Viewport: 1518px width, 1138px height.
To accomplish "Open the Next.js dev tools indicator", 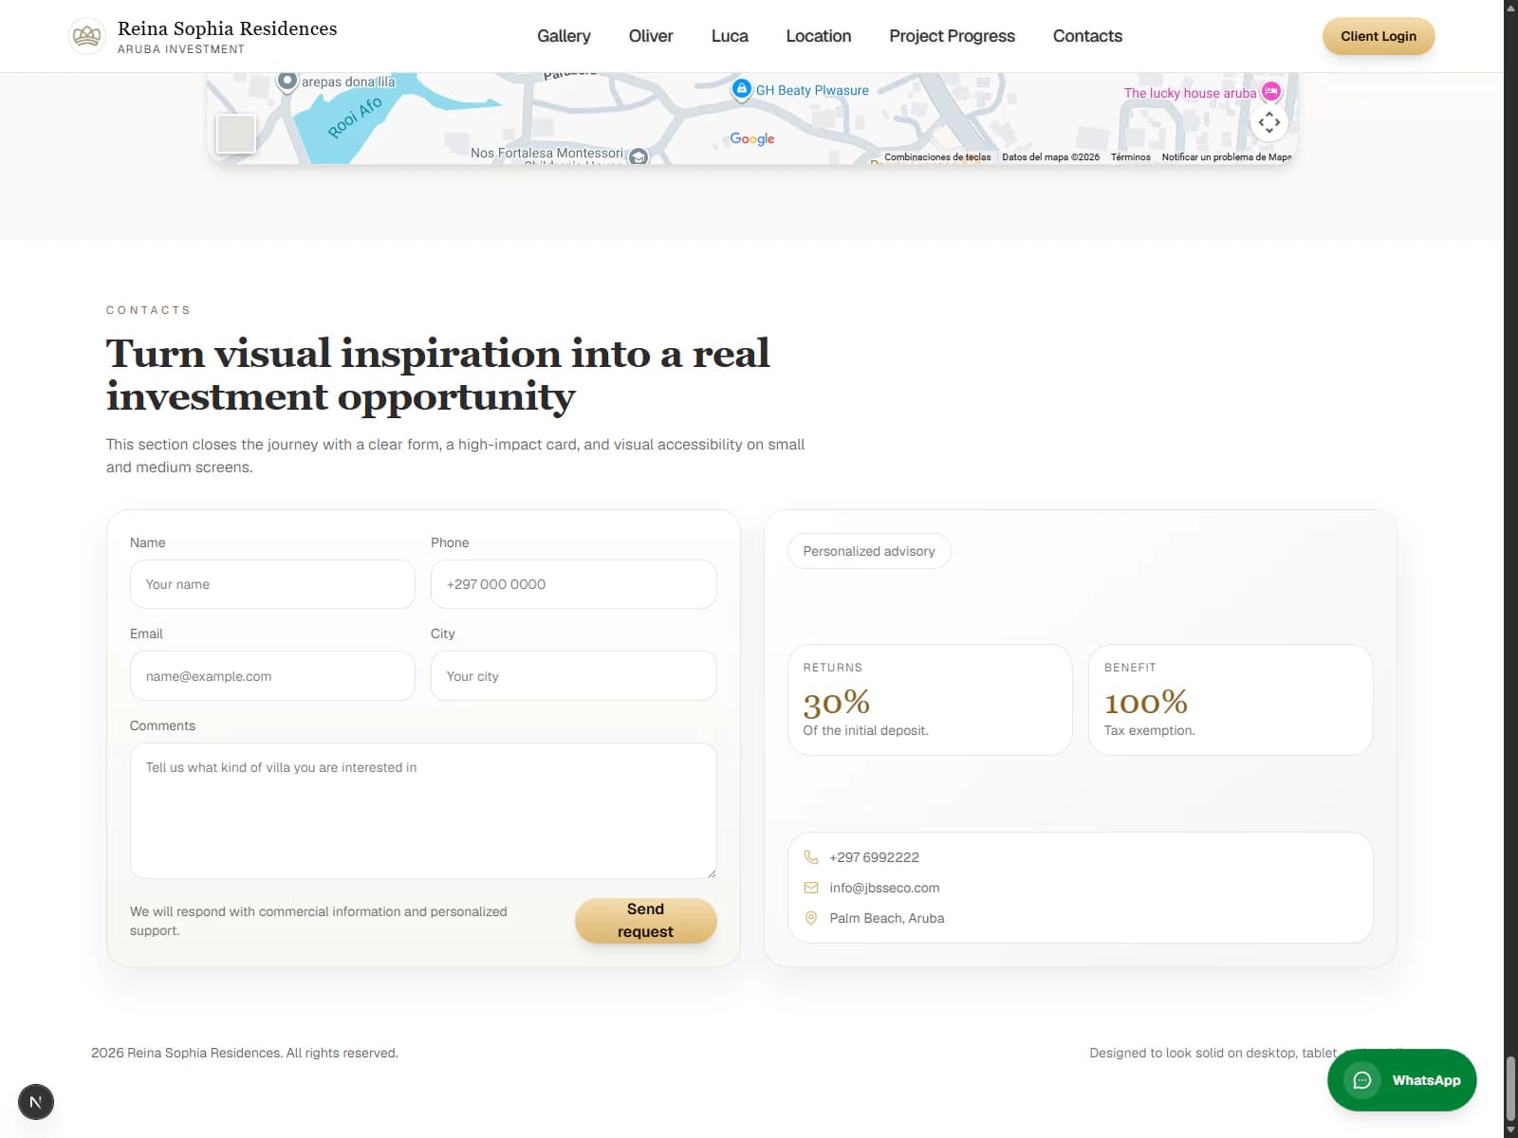I will point(36,1102).
